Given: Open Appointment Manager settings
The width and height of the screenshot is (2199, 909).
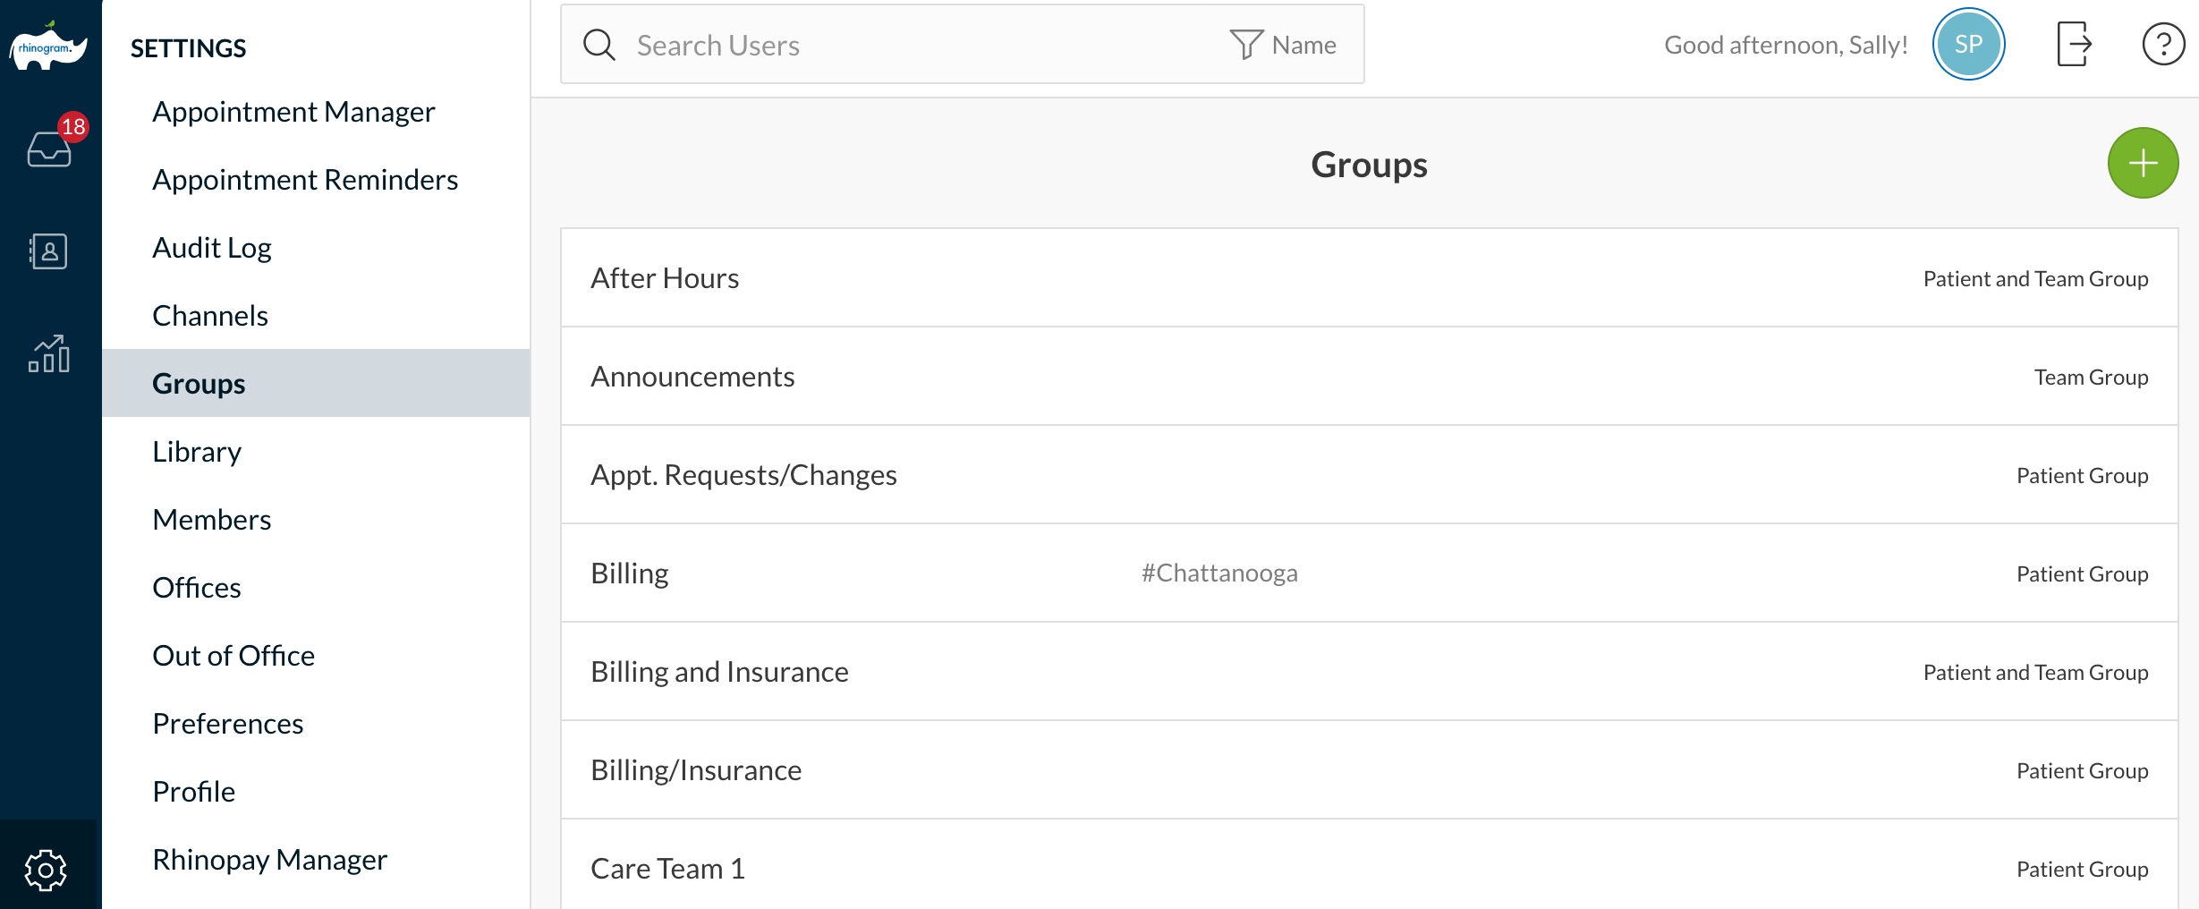Looking at the screenshot, I should (x=293, y=112).
